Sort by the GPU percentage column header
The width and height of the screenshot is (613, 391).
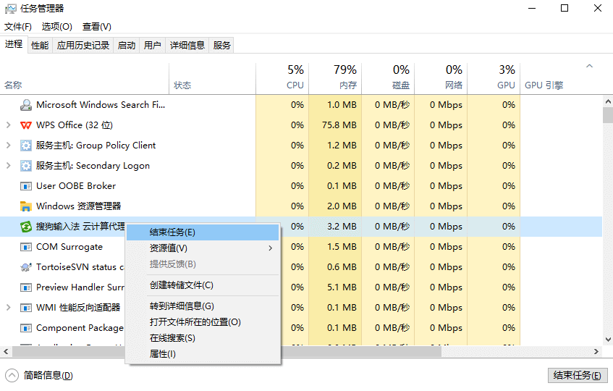494,77
